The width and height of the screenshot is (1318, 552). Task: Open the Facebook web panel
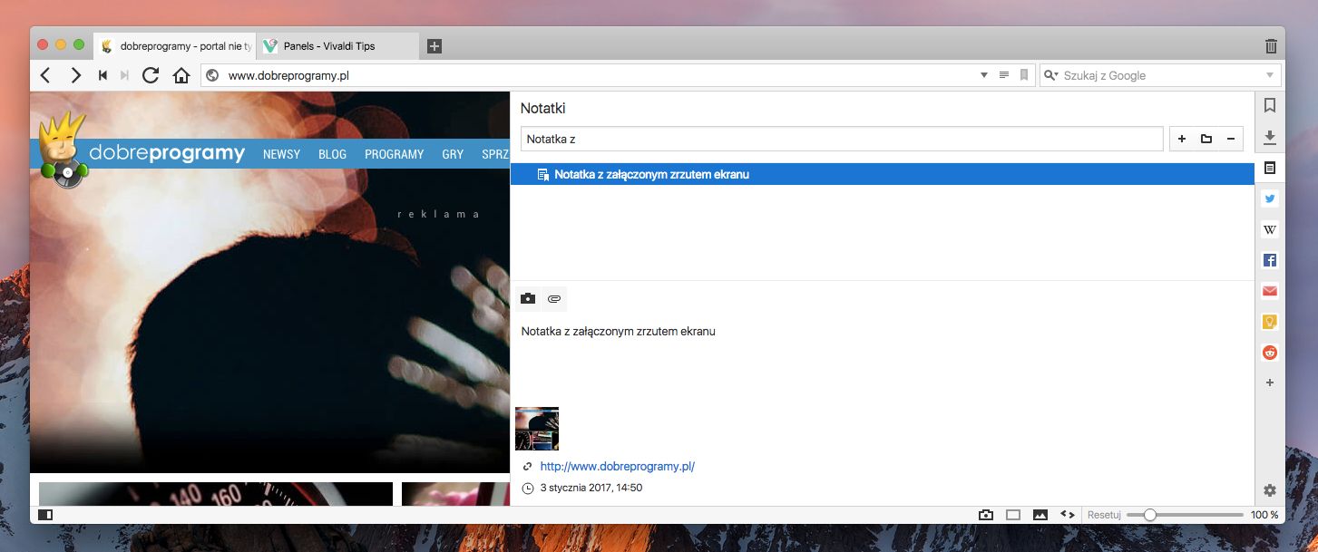[x=1270, y=261]
